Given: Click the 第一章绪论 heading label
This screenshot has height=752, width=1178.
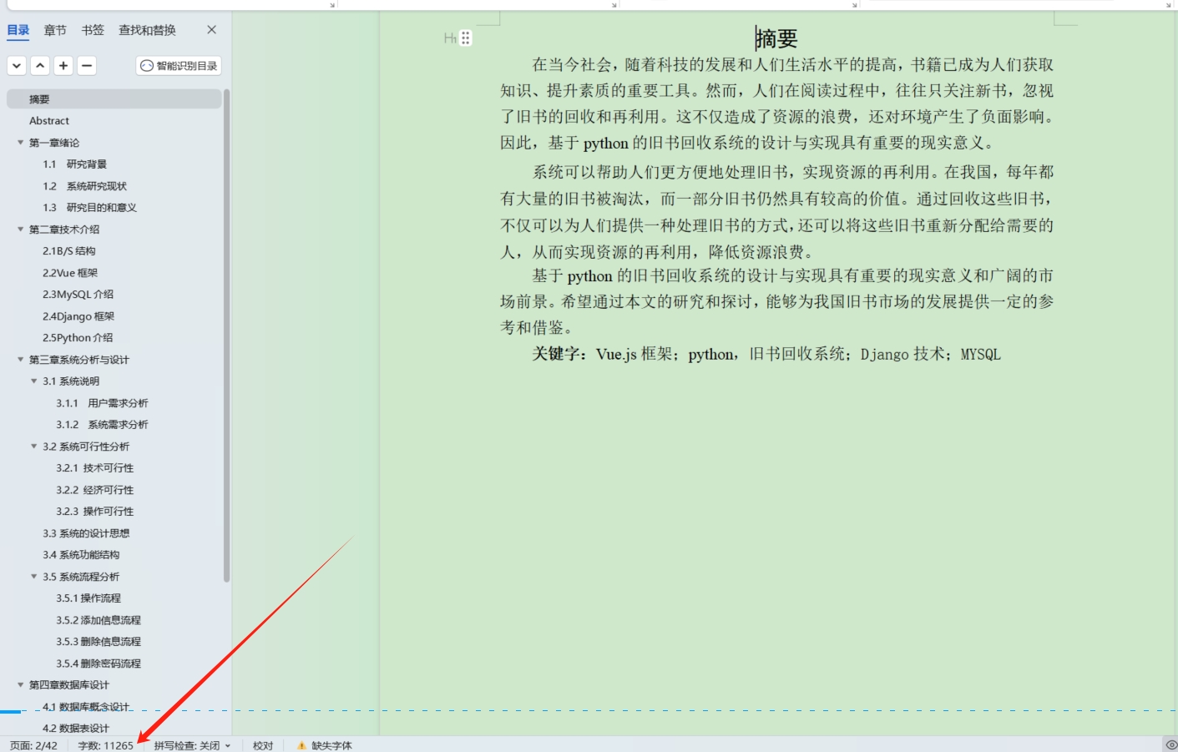Looking at the screenshot, I should pos(54,143).
